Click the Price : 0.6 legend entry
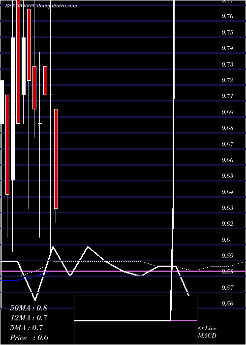The height and width of the screenshot is (345, 246). coord(29,338)
